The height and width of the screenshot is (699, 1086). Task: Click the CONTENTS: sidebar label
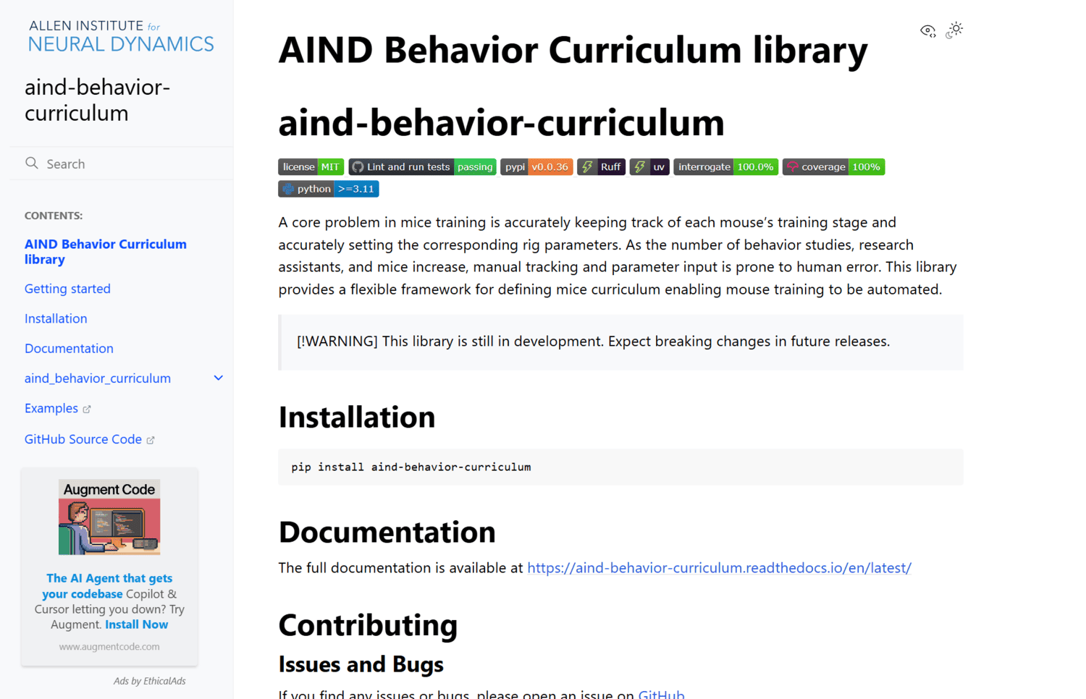click(x=54, y=216)
